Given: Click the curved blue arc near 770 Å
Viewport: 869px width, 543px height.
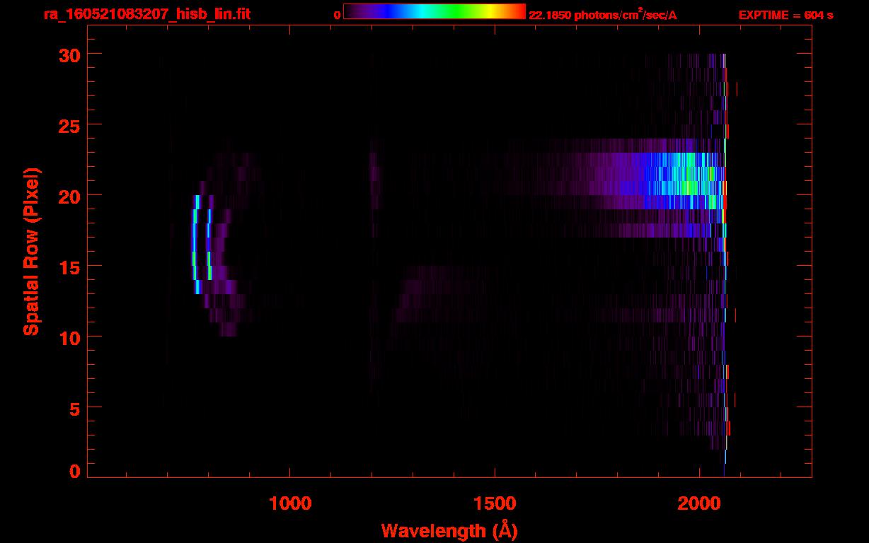Looking at the screenshot, I should (195, 244).
